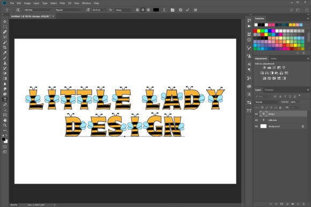
Task: Select the Horizontal Type tool
Action: tap(5, 99)
